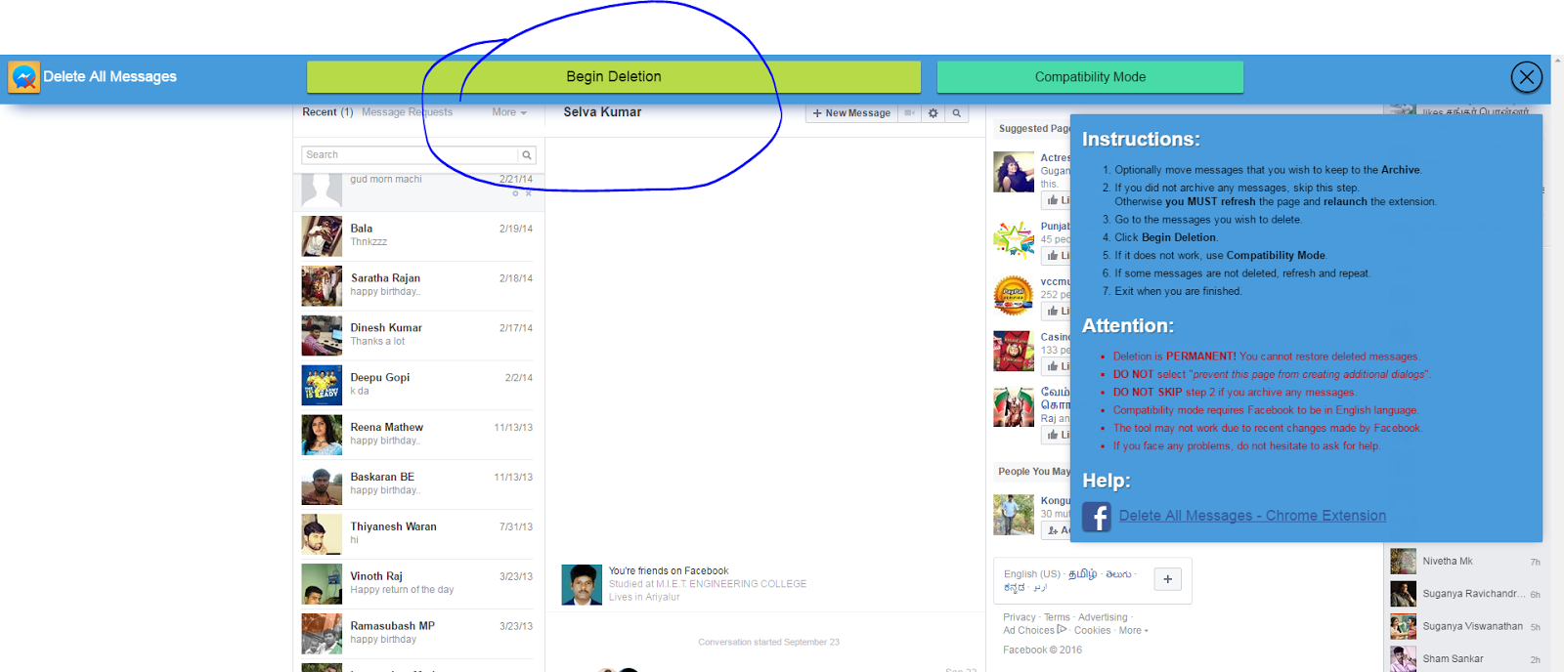1564x672 pixels.
Task: Open chat with Nivetha Mk
Action: (x=1466, y=562)
